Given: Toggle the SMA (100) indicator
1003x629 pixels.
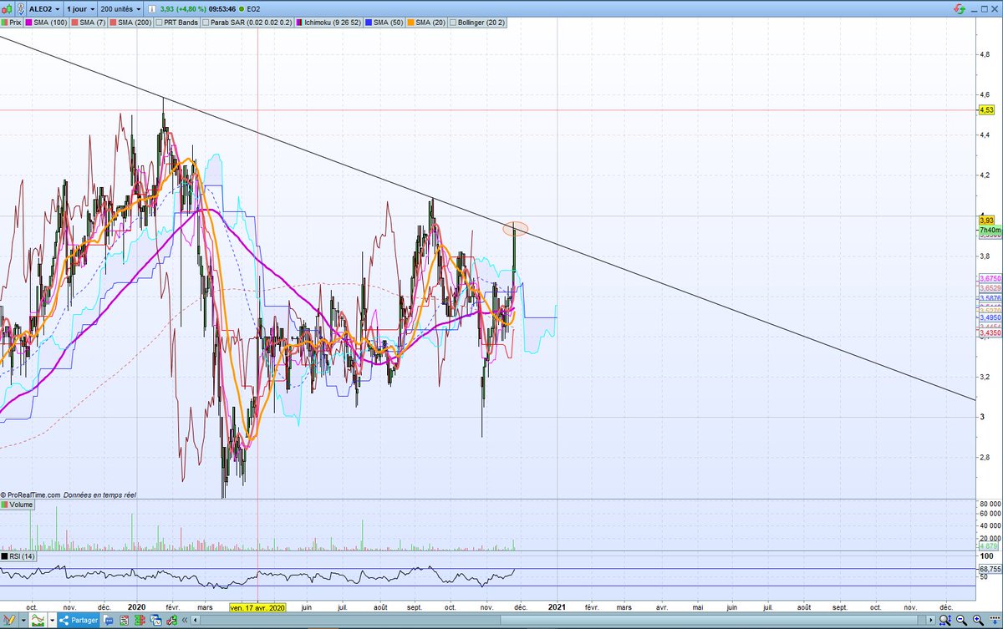Looking at the screenshot, I should click(x=46, y=23).
